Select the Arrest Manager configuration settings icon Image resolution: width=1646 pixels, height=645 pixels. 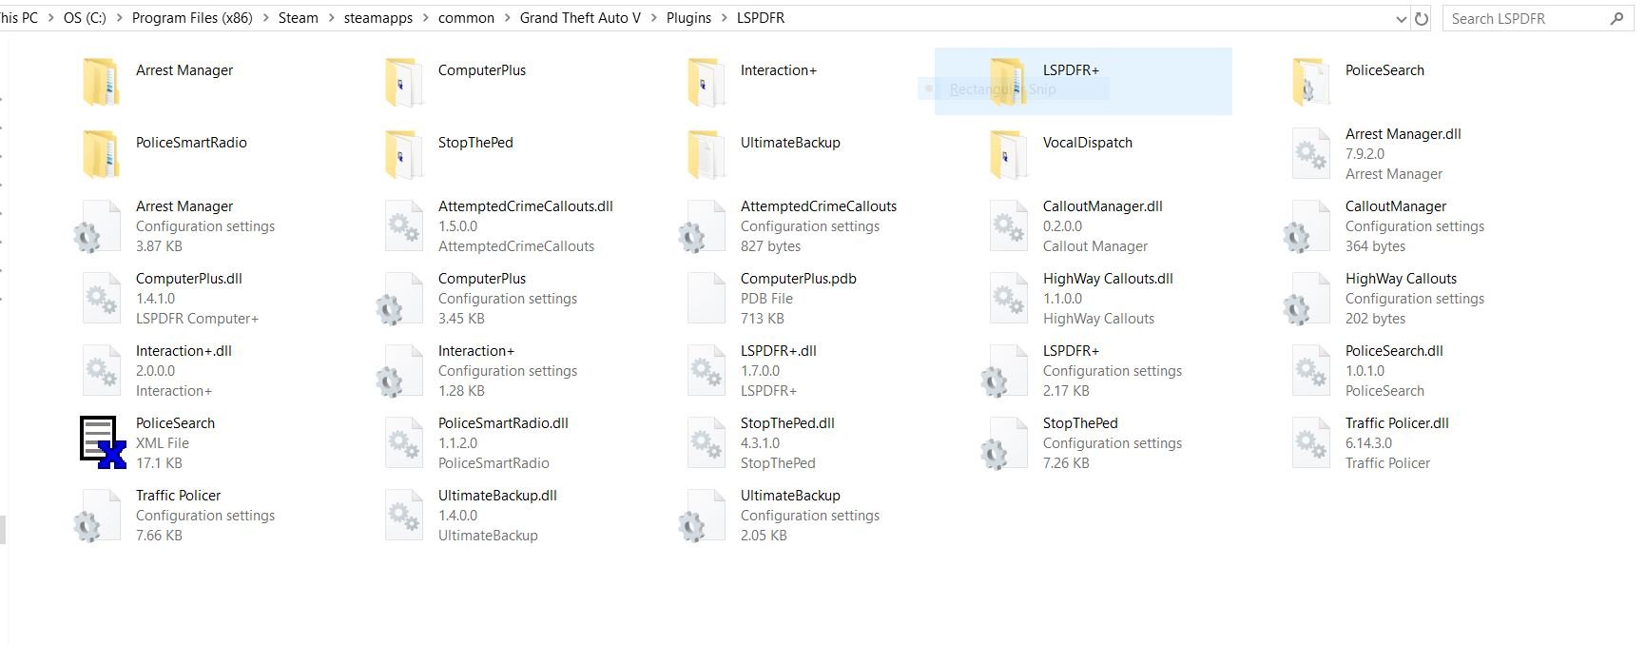[x=97, y=227]
